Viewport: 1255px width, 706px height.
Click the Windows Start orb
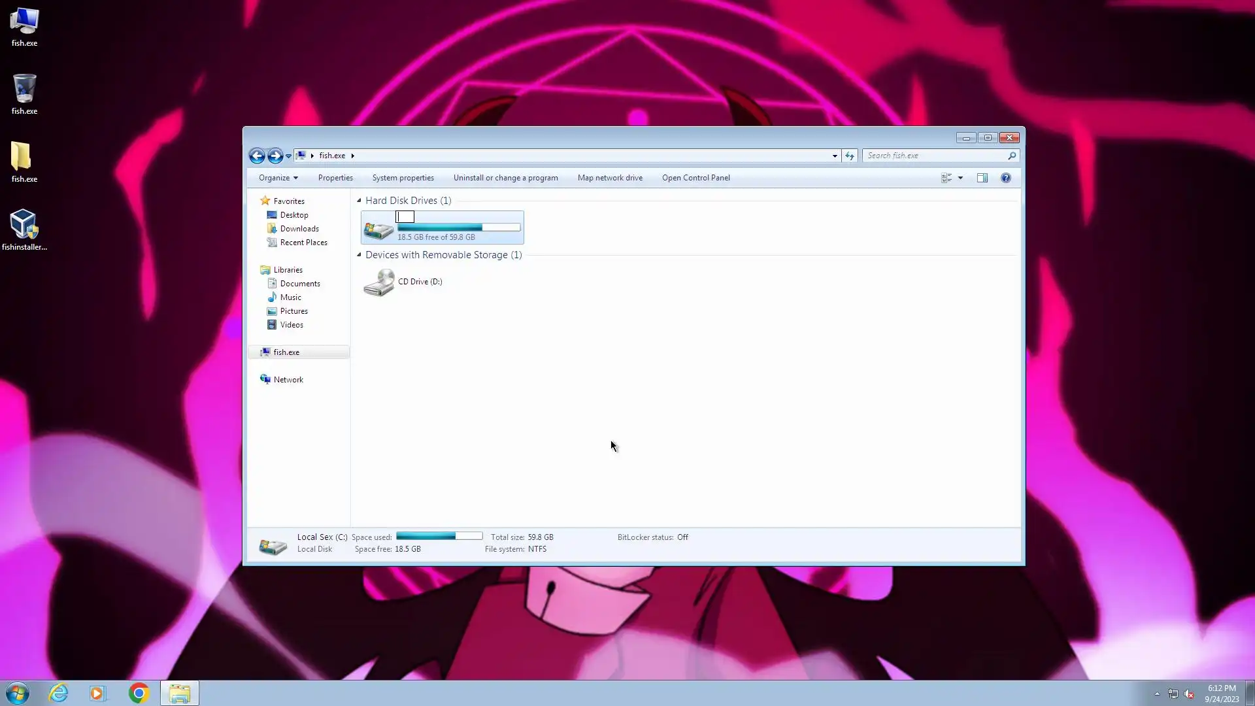coord(18,693)
